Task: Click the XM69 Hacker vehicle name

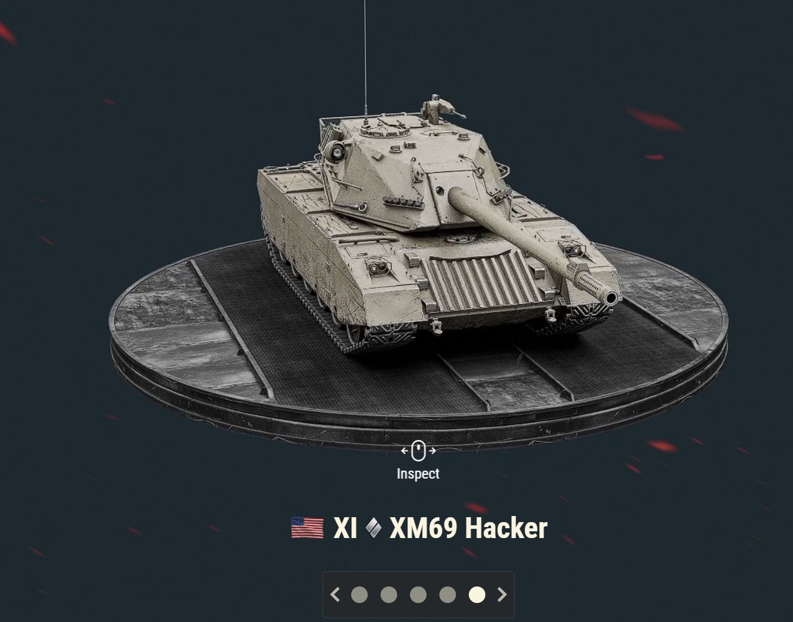Action: point(468,528)
